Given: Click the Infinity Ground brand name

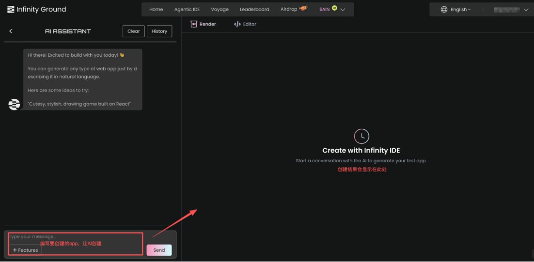Looking at the screenshot, I should (41, 10).
